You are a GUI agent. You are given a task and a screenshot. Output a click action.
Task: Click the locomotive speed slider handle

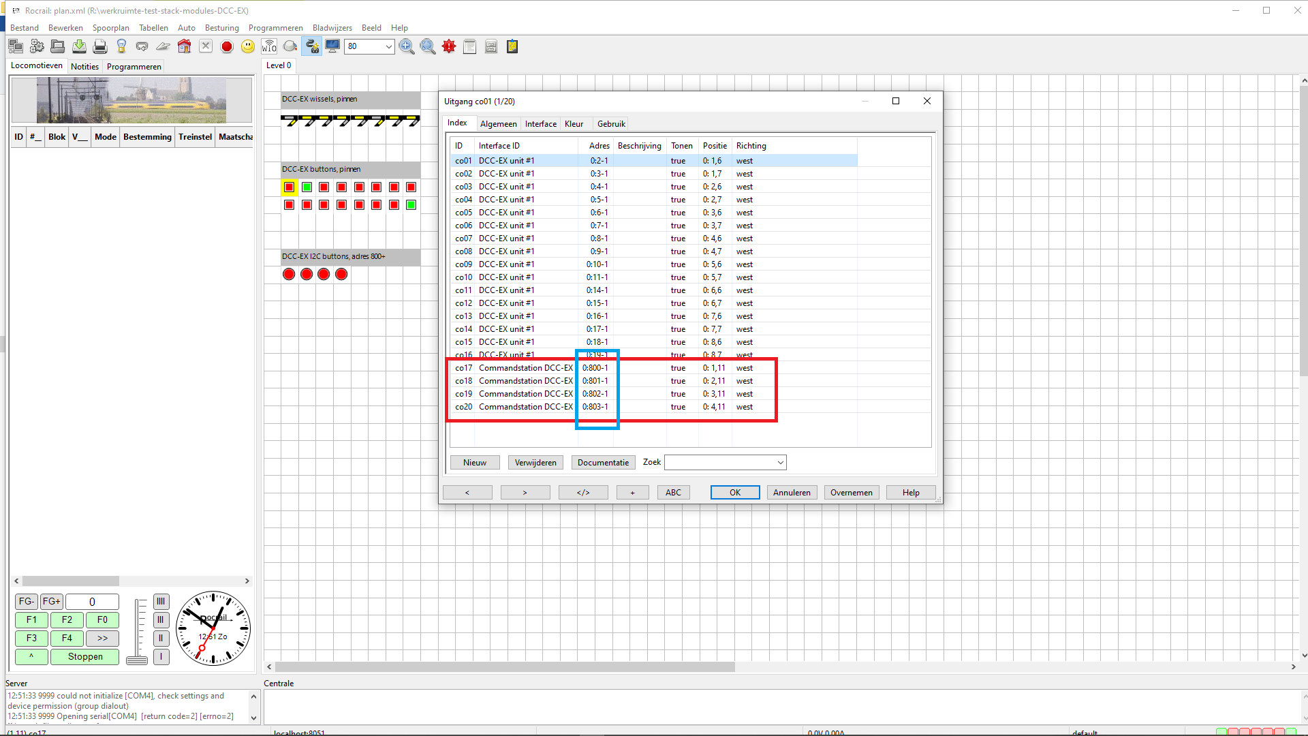pyautogui.click(x=137, y=660)
